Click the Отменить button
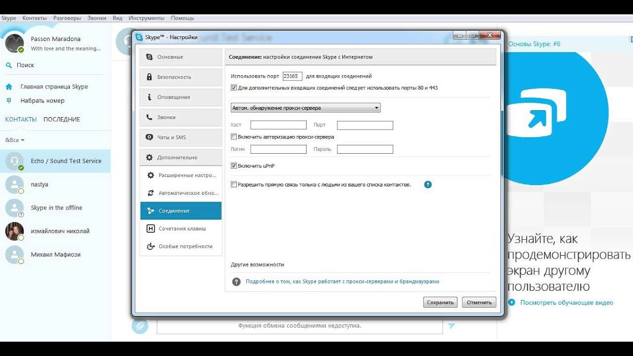This screenshot has width=633, height=356. [x=479, y=302]
